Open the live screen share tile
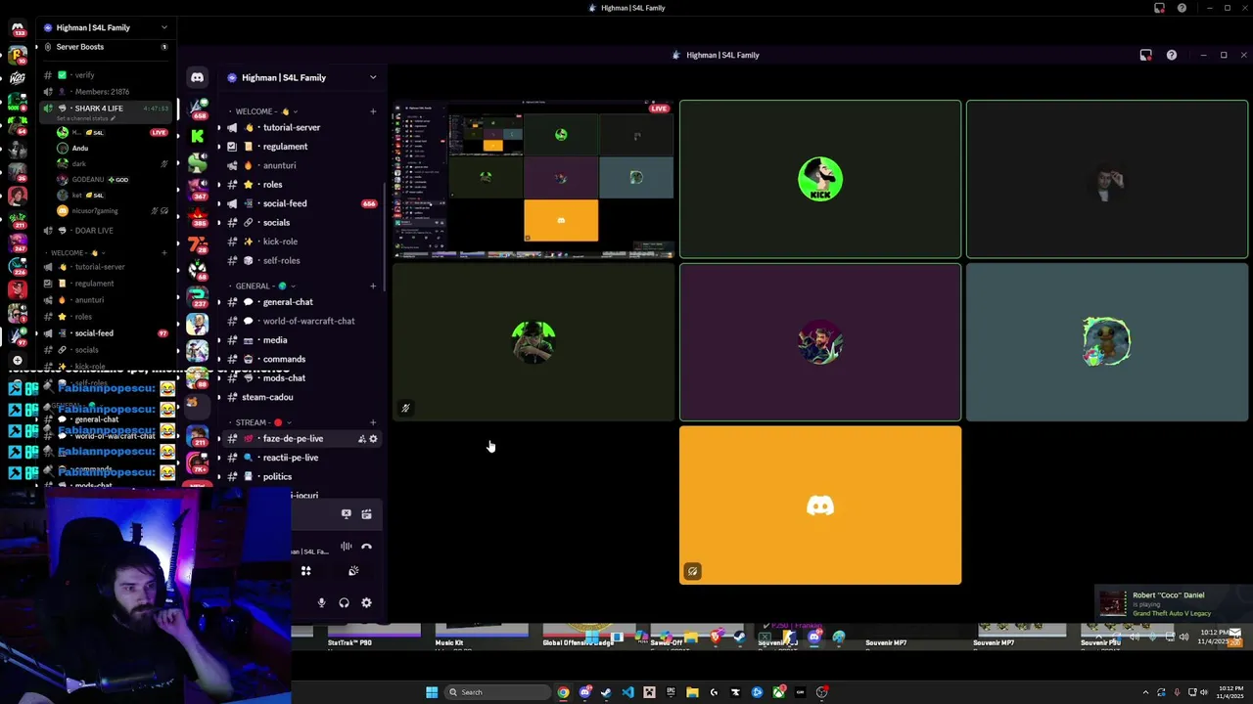Viewport: 1253px width, 704px height. (534, 179)
